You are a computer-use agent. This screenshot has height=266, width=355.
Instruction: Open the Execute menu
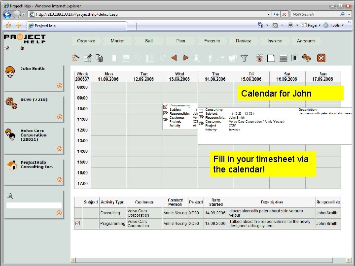pos(212,41)
